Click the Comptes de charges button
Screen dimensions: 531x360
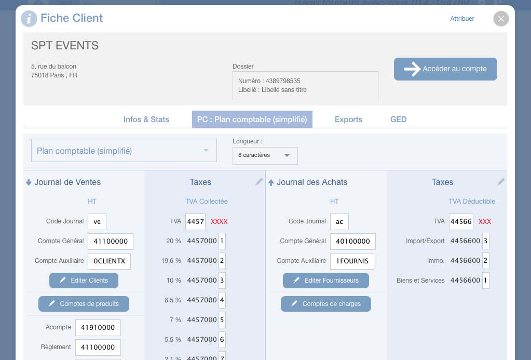[x=326, y=304]
